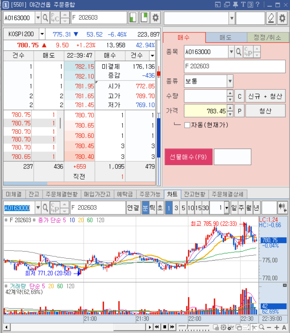Open the 잔고 tab
Screen dimensions: 290x333
[34, 194]
